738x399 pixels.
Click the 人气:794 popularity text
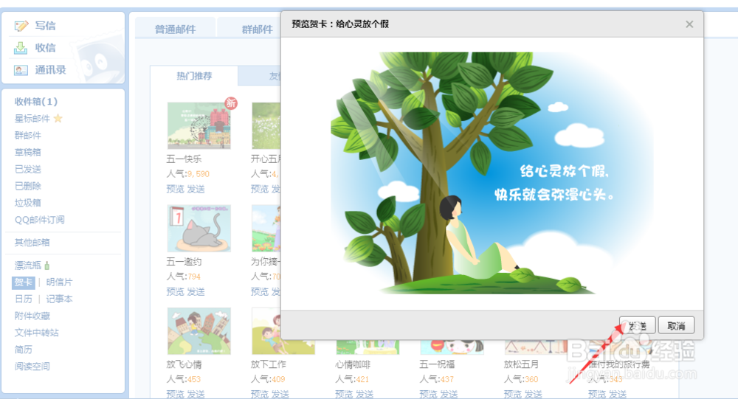pos(184,277)
